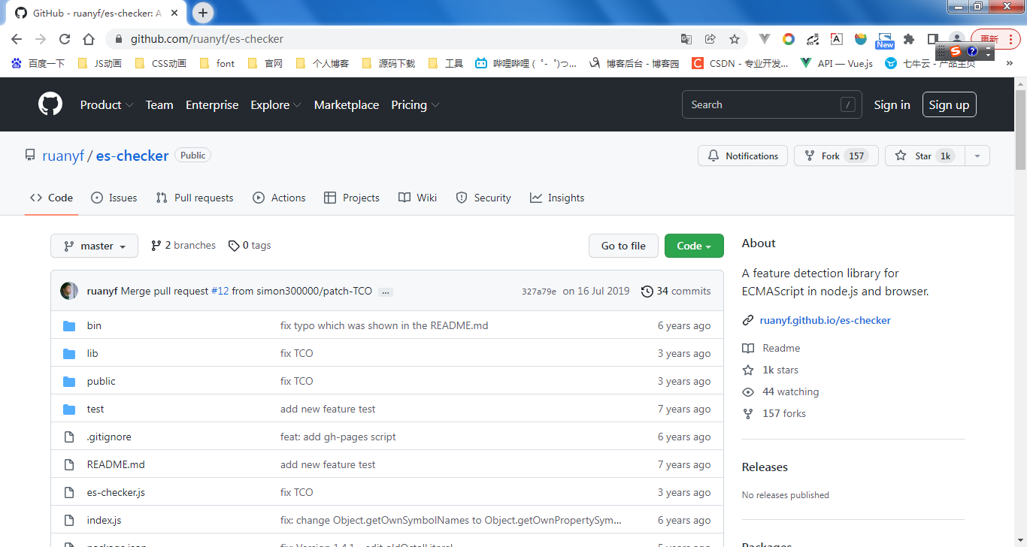Open the ruanyf.github.io/es-checker link

825,320
